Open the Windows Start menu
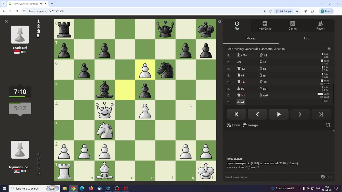342x192 pixels. (x=4, y=189)
